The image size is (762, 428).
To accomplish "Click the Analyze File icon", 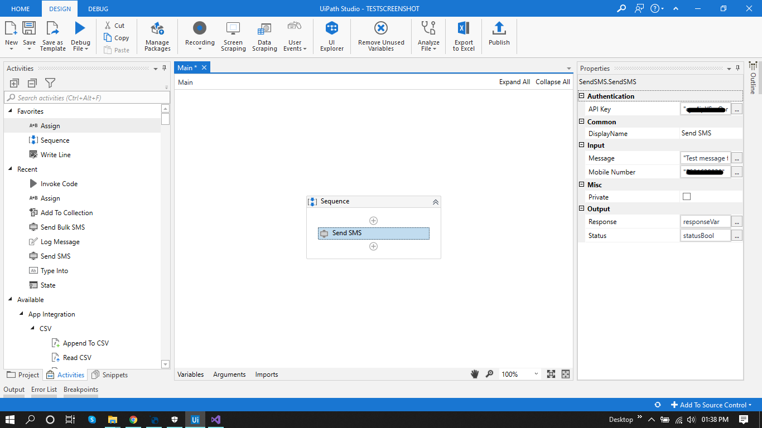I will tap(428, 28).
